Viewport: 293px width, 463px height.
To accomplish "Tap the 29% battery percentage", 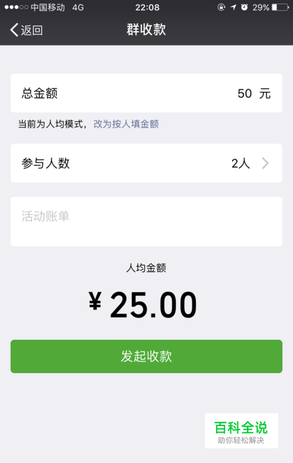I will (261, 8).
